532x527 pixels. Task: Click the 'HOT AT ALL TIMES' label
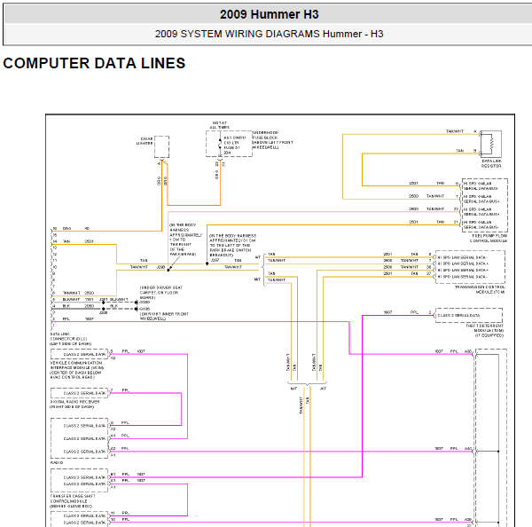click(220, 125)
